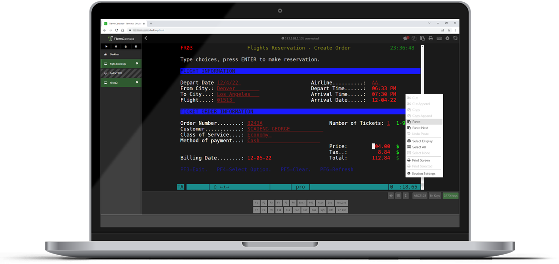Click the Depart Date field 12/4/22
The image size is (559, 264).
click(229, 82)
